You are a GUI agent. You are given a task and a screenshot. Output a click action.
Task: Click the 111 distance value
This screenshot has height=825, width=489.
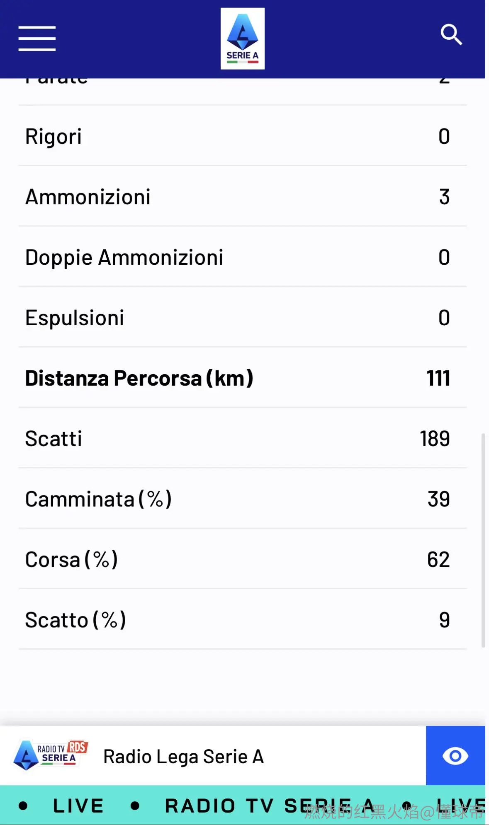click(438, 378)
